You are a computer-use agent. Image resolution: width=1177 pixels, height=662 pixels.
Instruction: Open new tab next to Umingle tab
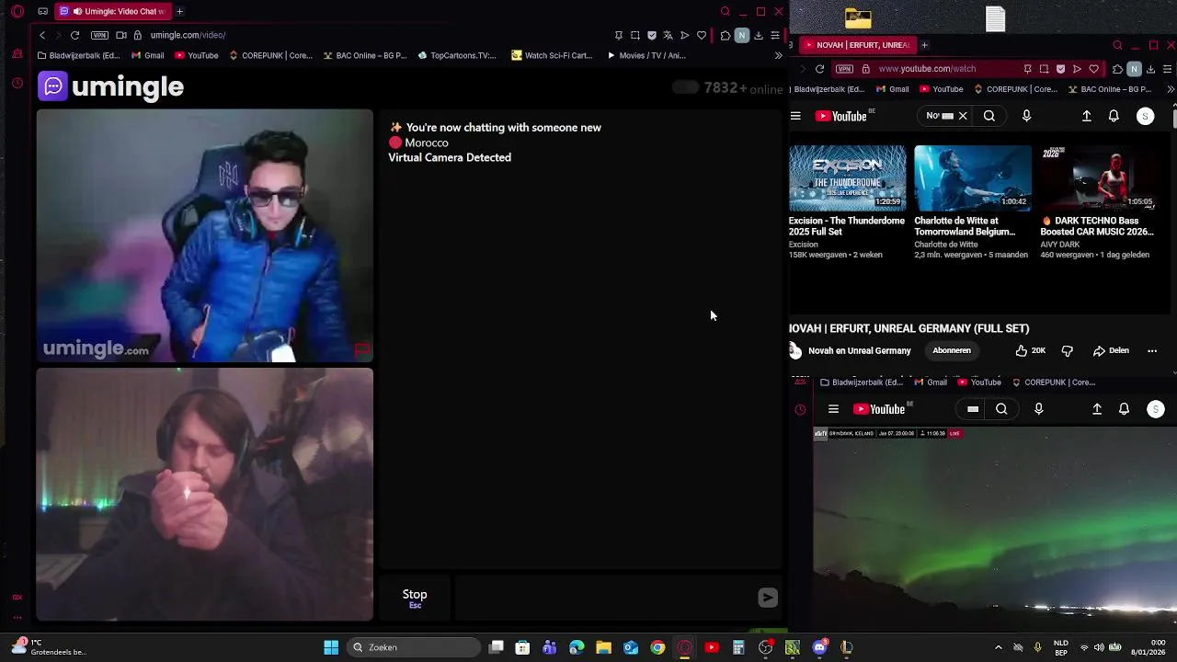coord(179,11)
